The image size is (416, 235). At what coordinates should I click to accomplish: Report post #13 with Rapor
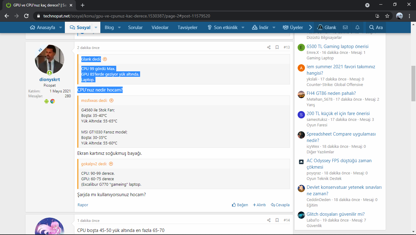pos(83,205)
